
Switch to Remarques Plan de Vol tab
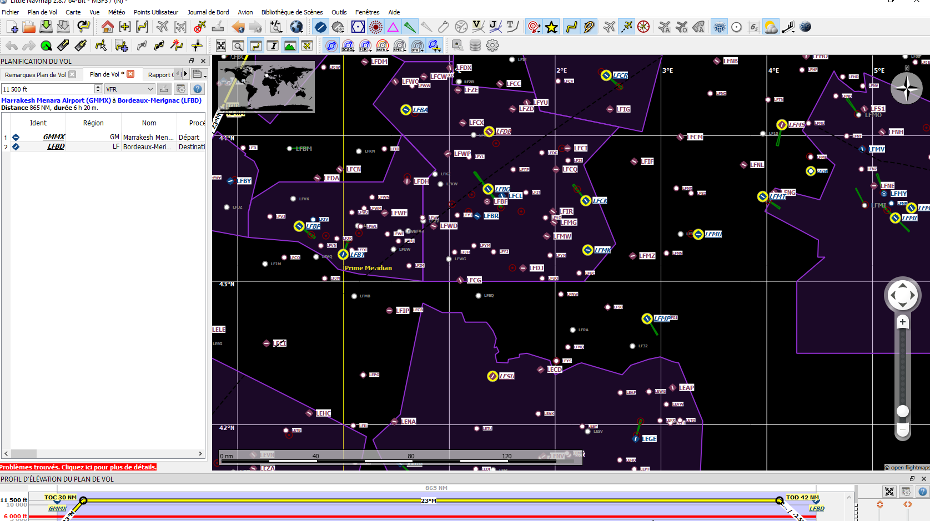tap(35, 75)
